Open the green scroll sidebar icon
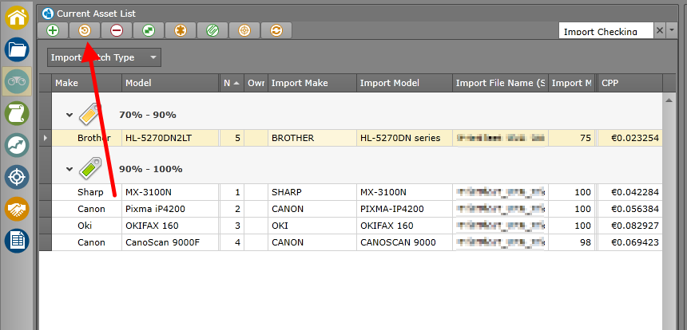Viewport: 687px width, 330px height. 17,114
